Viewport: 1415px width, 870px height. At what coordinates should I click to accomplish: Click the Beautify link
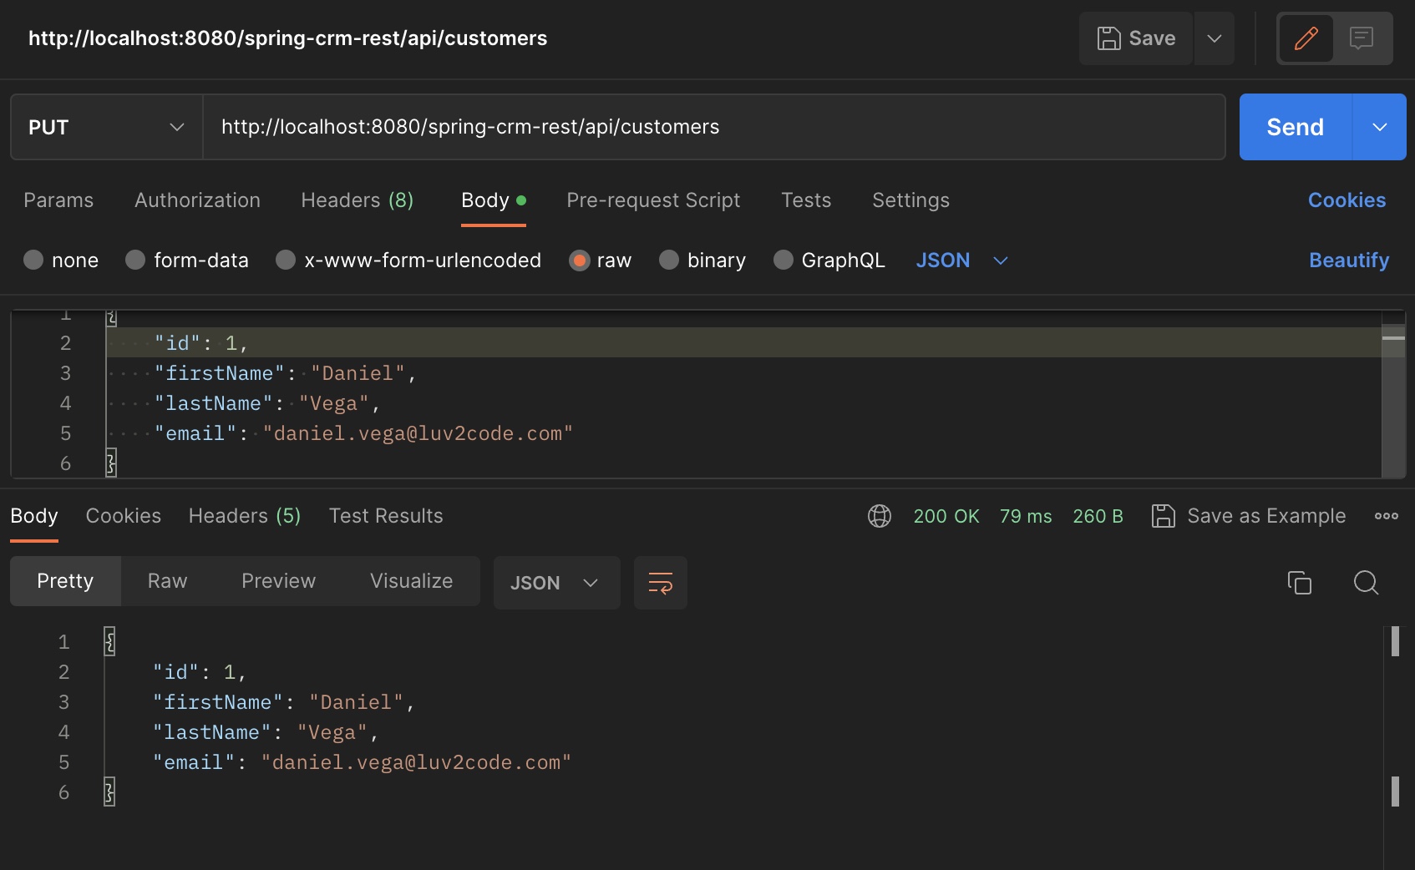[1349, 260]
